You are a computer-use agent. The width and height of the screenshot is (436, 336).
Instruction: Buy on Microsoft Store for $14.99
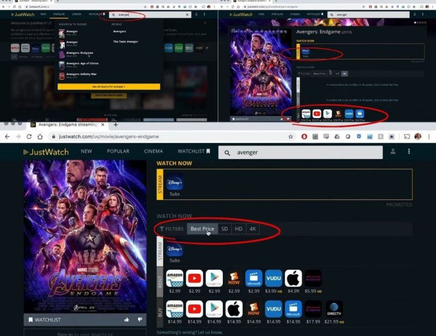[293, 309]
